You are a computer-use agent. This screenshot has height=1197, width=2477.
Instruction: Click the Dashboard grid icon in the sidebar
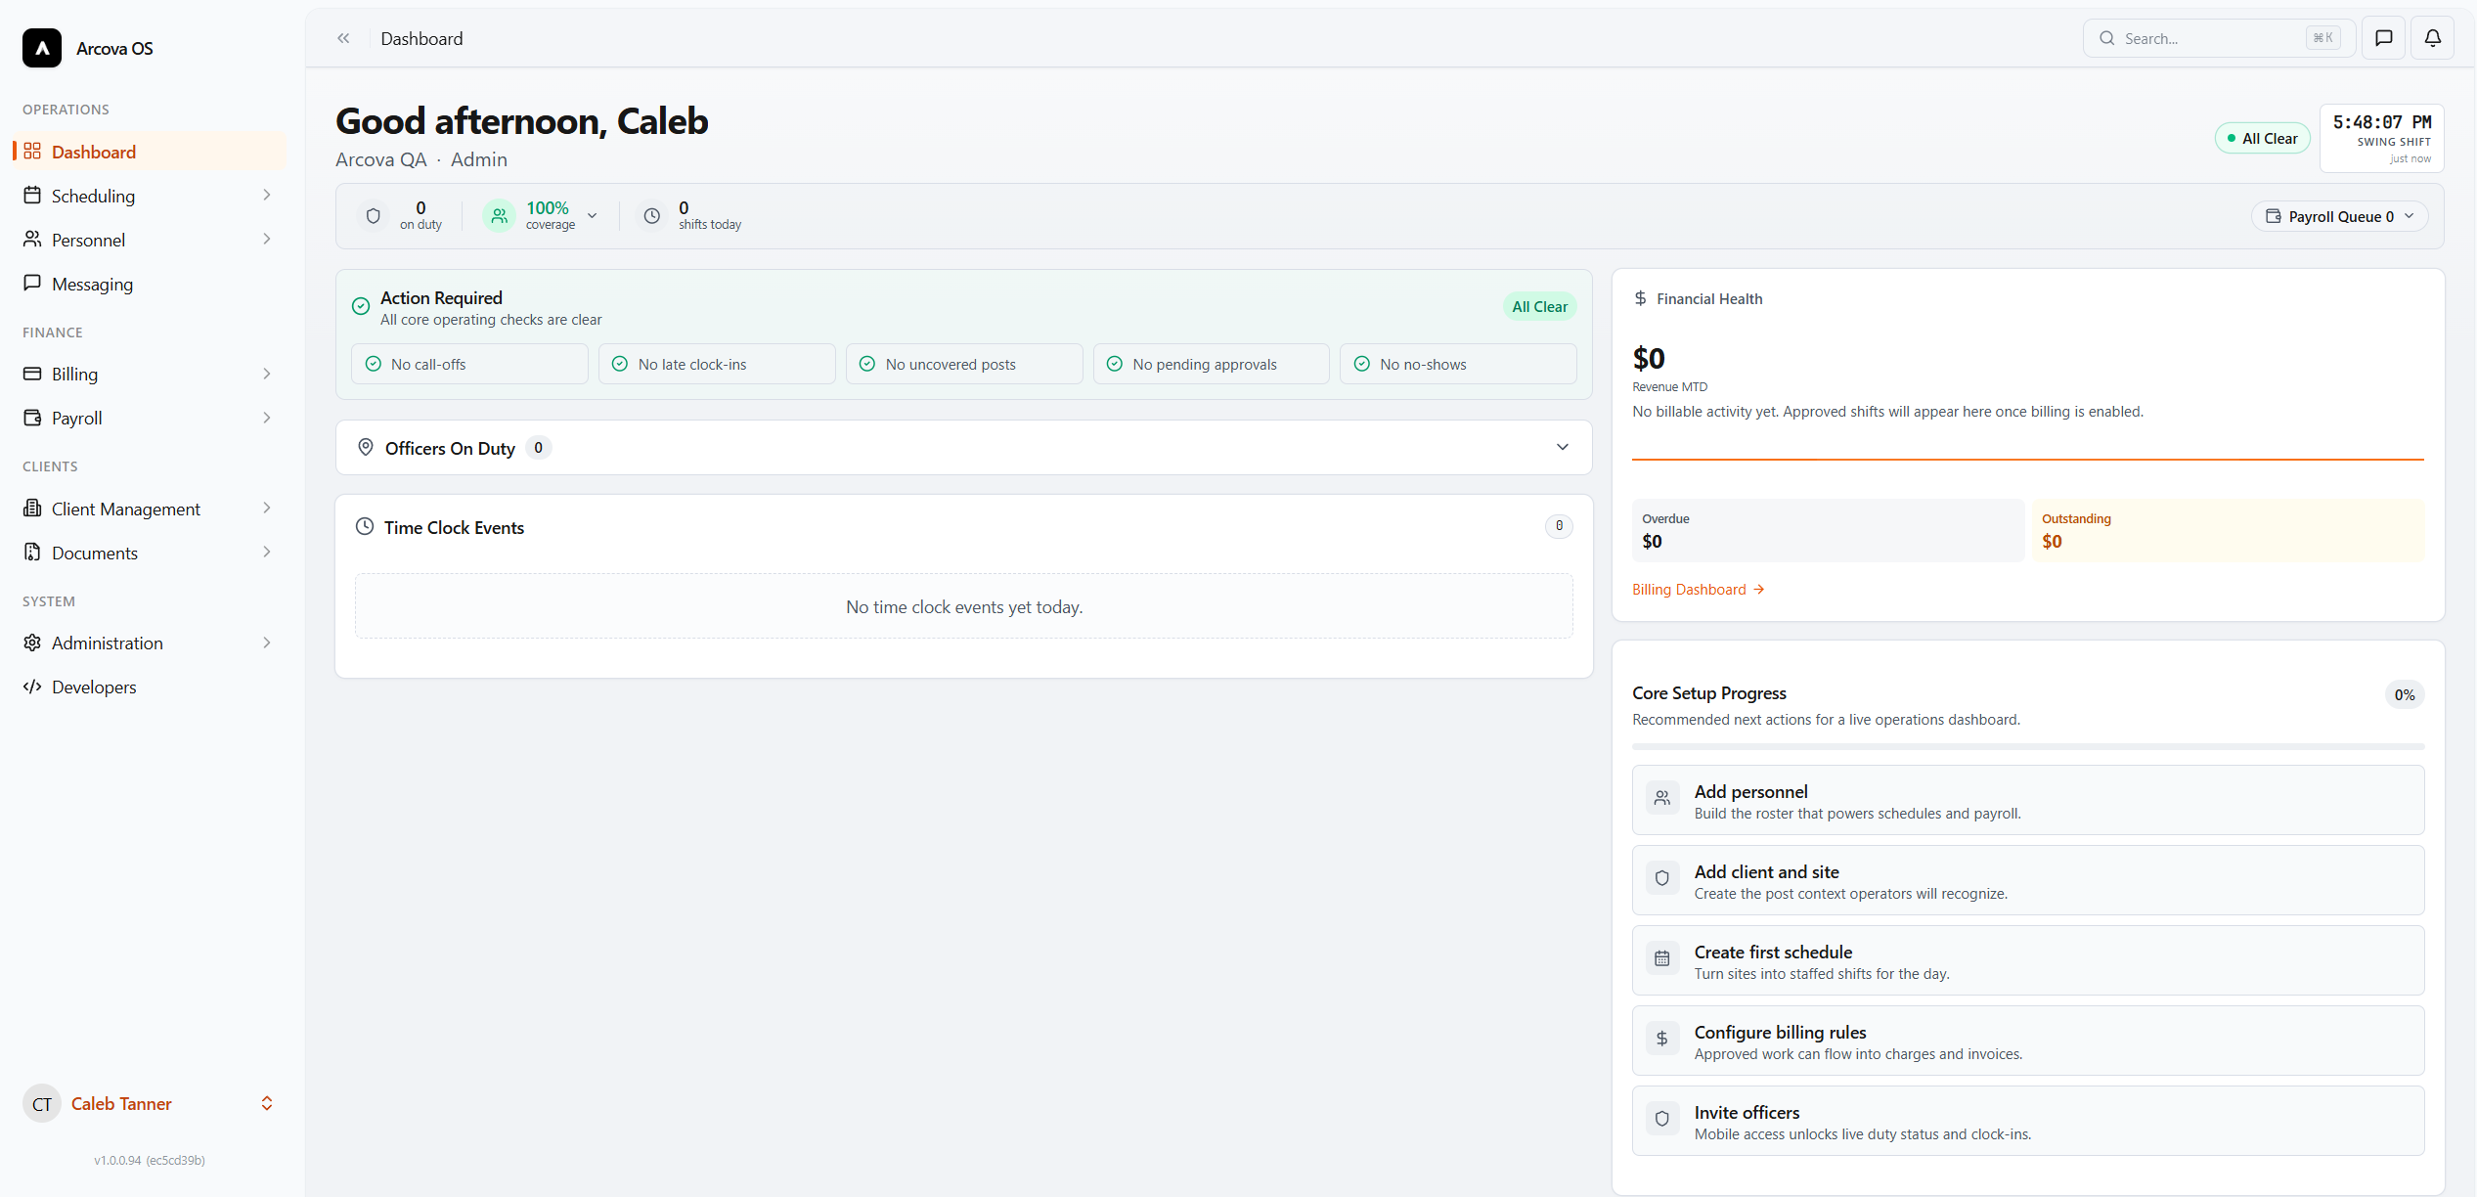32,151
